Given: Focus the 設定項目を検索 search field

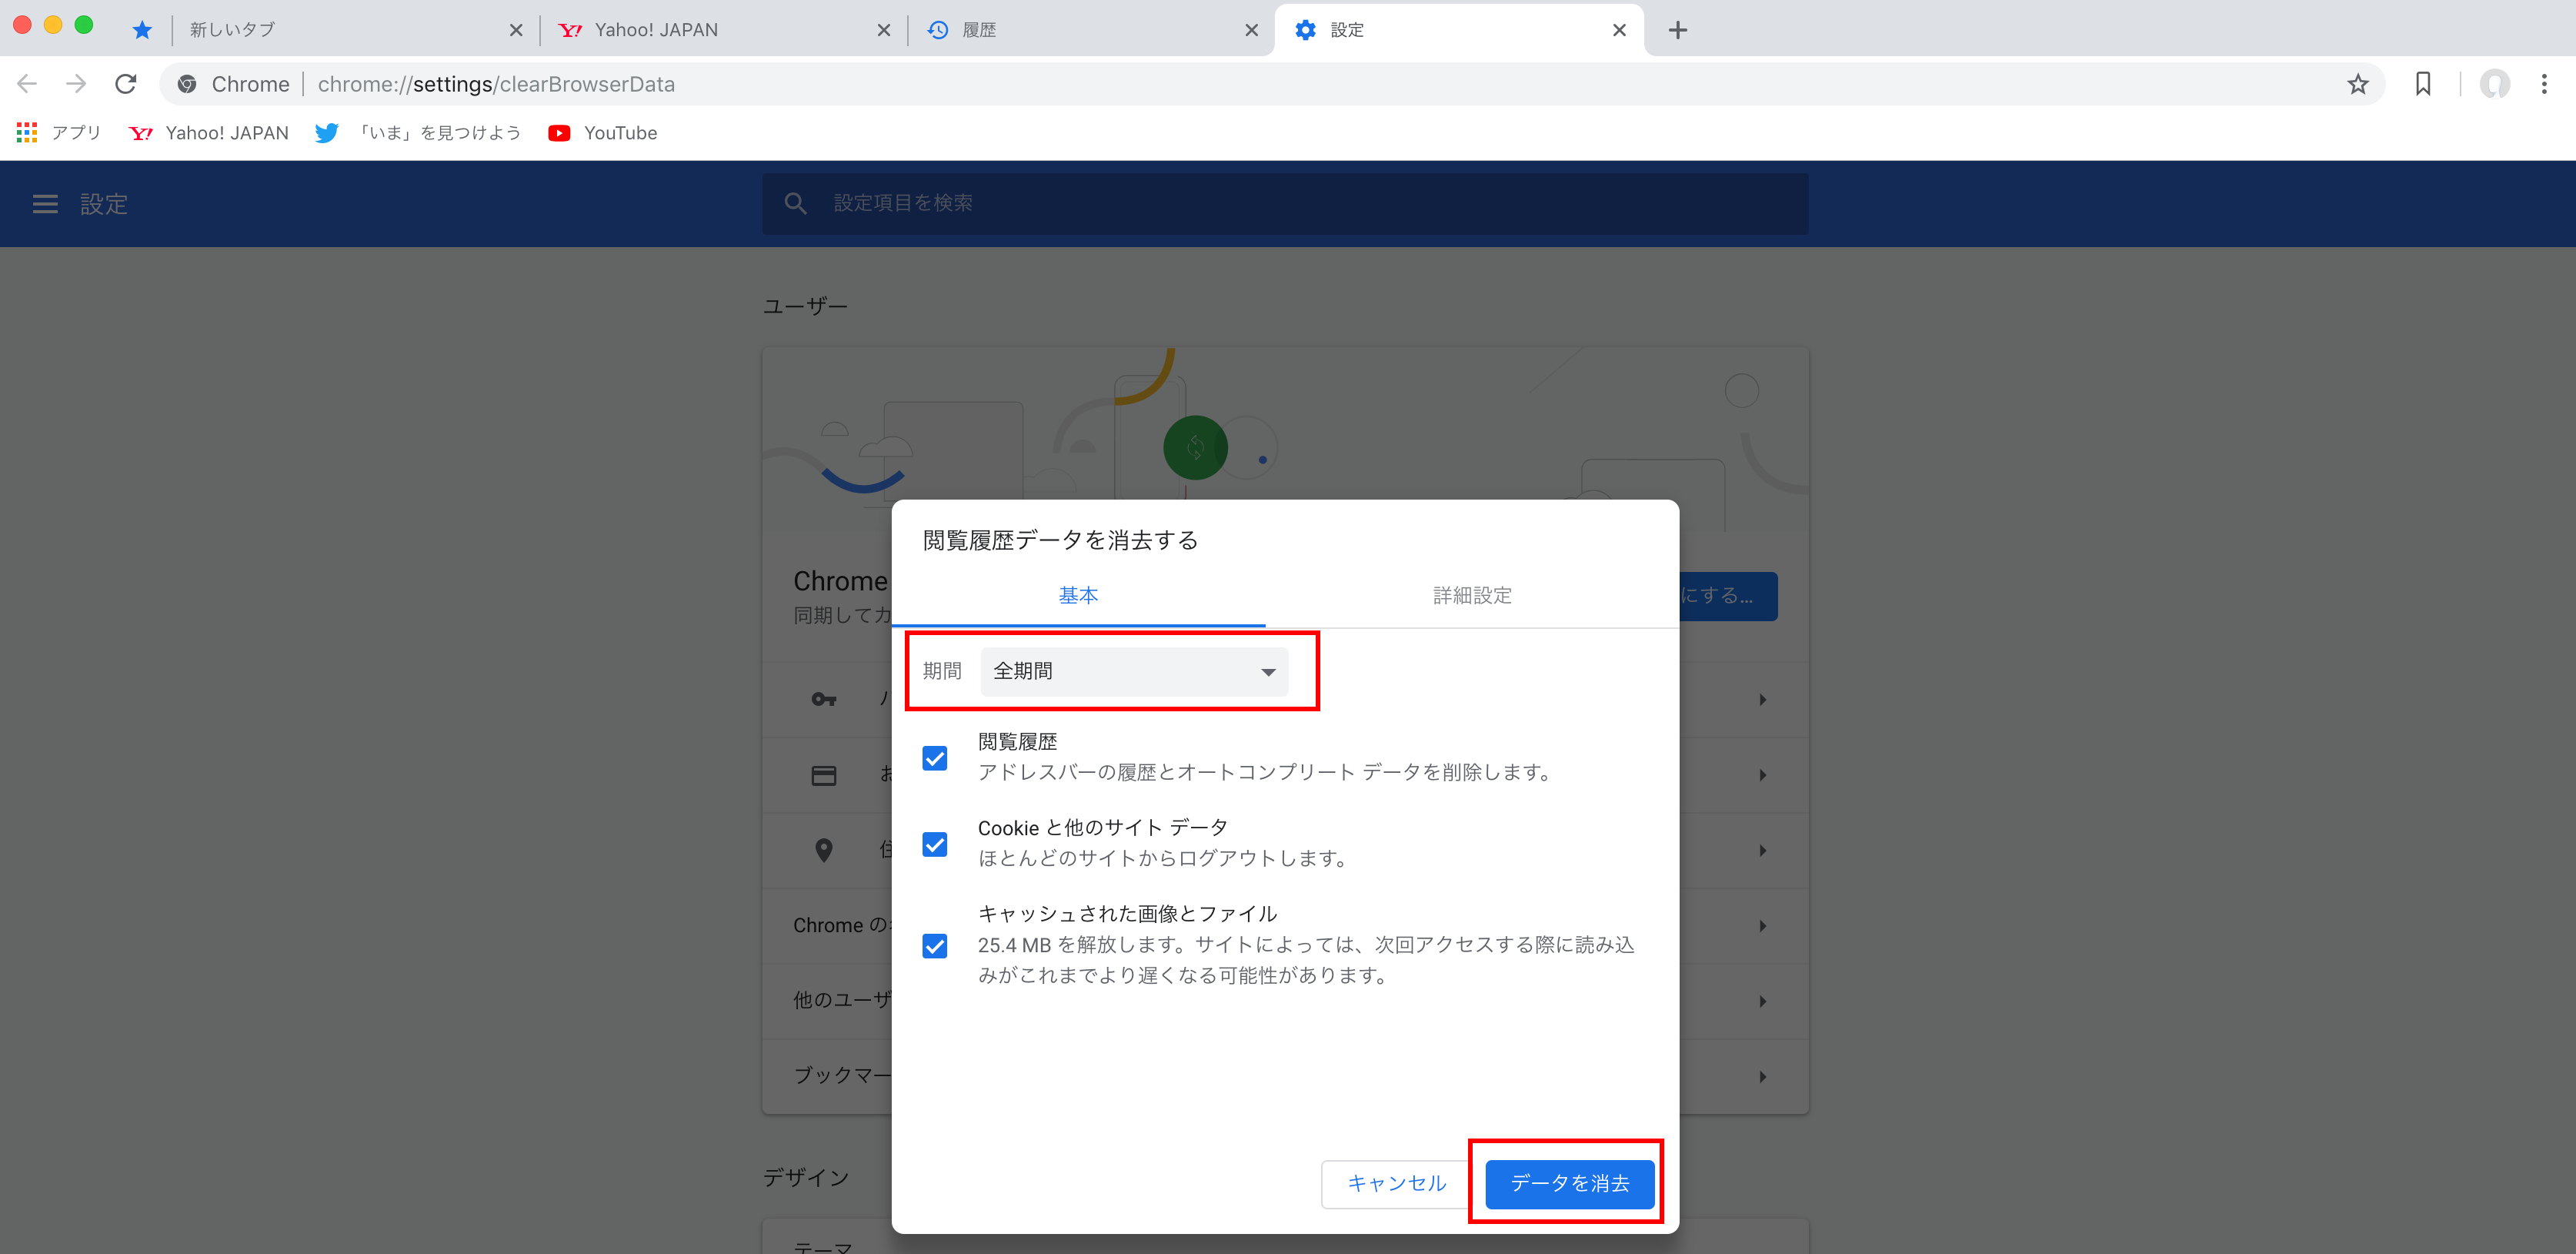Looking at the screenshot, I should click(1285, 203).
